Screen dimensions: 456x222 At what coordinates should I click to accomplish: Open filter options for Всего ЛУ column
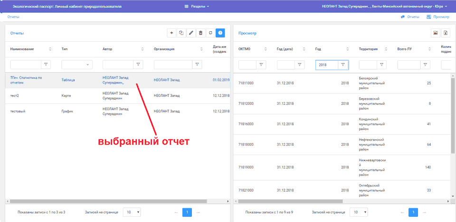click(425, 65)
